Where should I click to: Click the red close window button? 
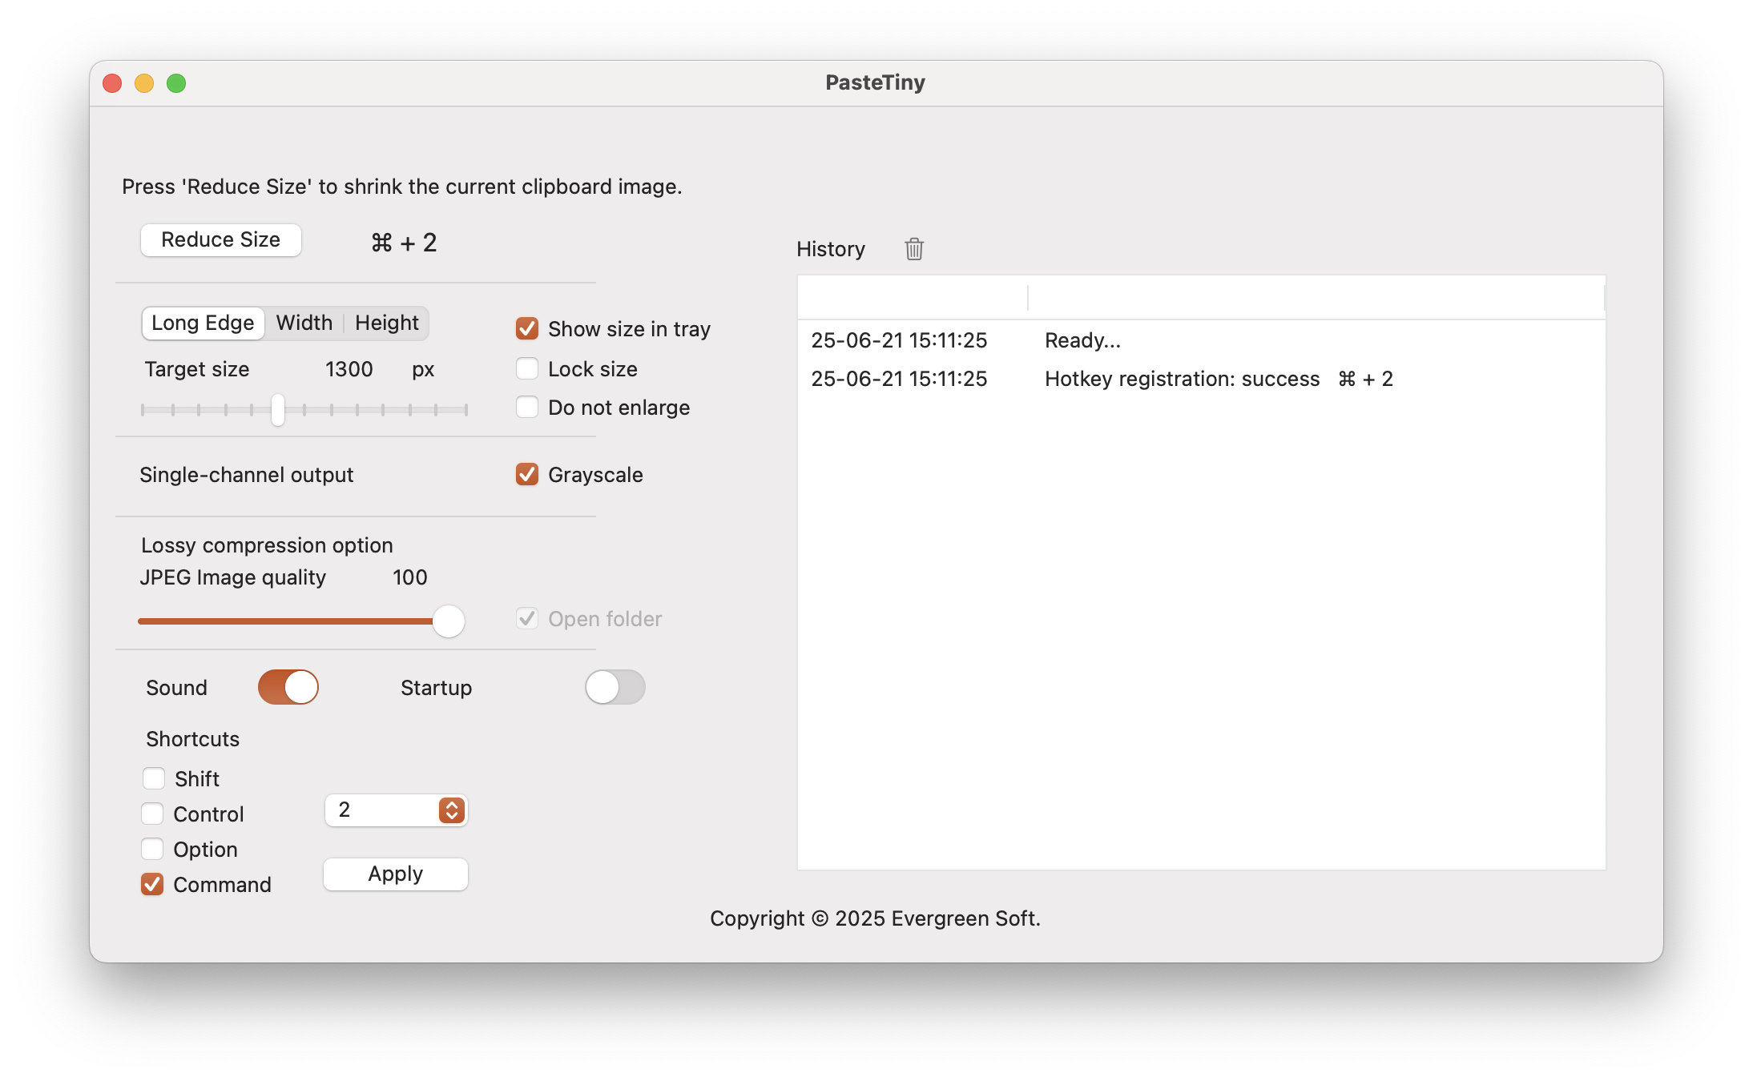[x=112, y=83]
